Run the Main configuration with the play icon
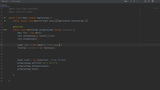This screenshot has height=90, width=160. click(131, 1)
